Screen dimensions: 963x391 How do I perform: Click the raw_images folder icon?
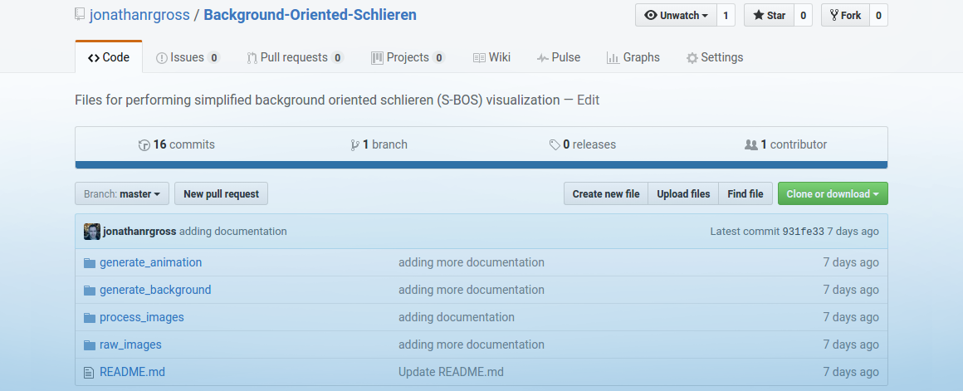point(90,345)
